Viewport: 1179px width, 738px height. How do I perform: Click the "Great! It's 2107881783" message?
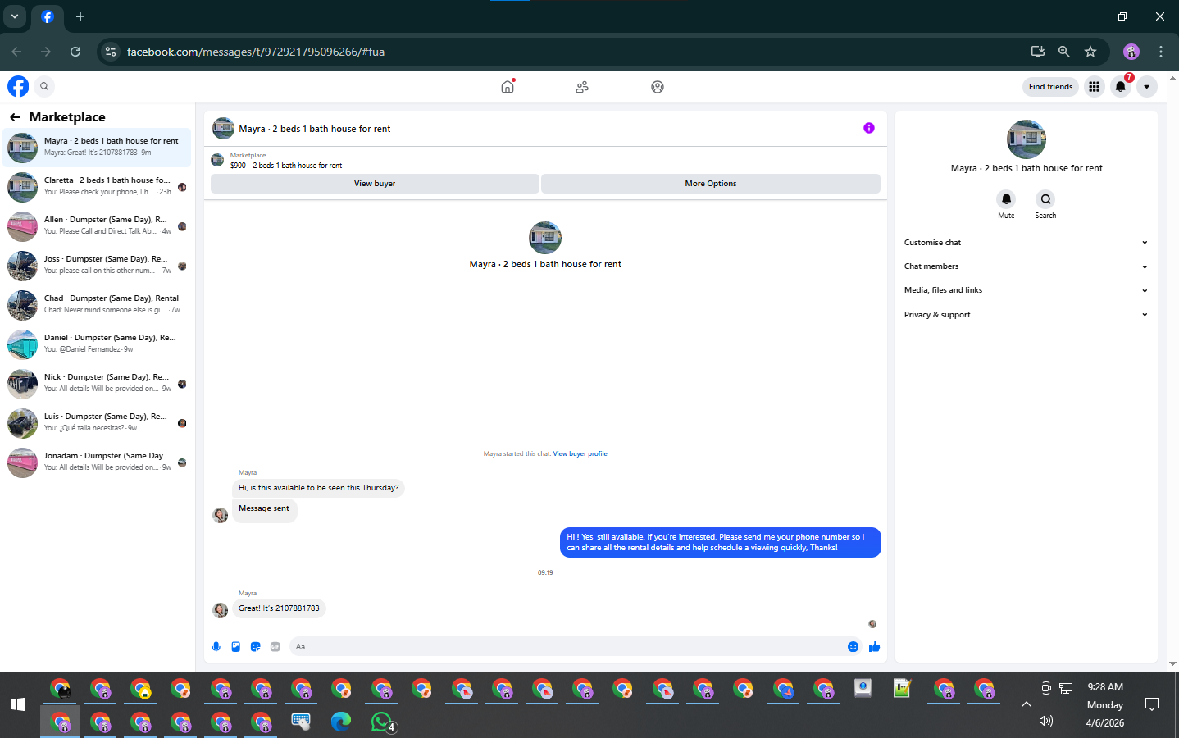pos(279,608)
